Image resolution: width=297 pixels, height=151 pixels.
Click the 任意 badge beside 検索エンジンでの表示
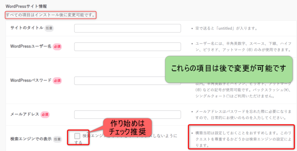[x=57, y=139]
